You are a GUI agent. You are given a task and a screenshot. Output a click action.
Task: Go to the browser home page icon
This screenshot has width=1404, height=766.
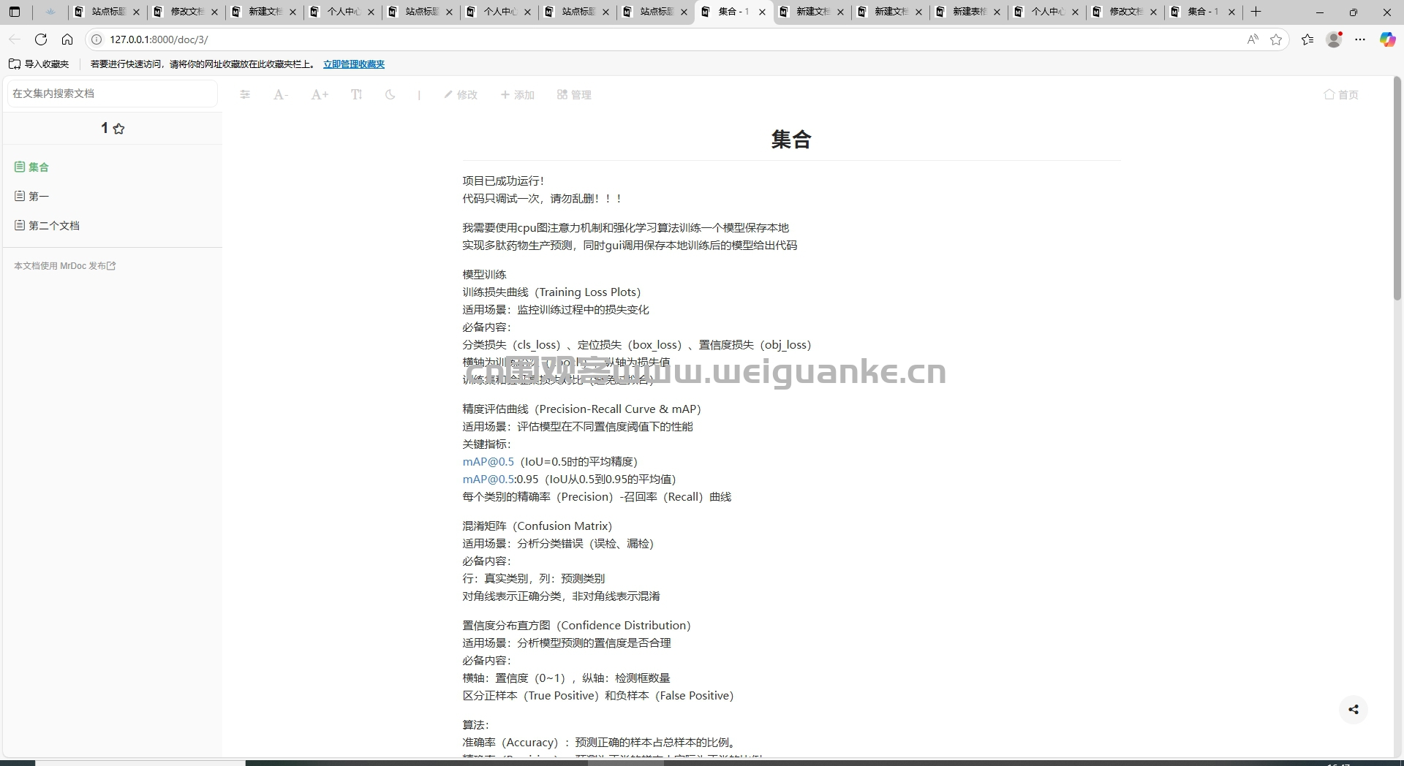click(67, 39)
